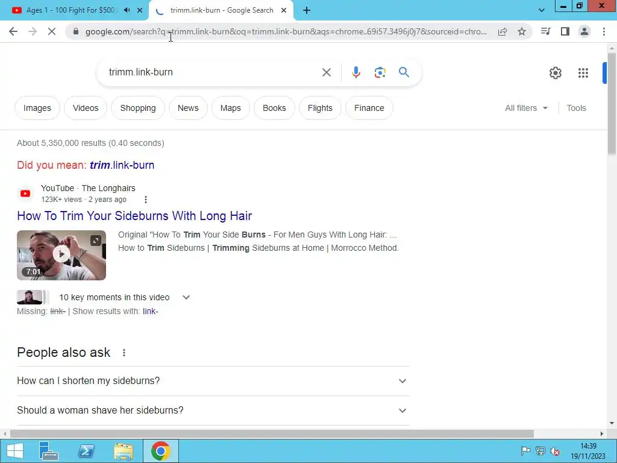Expand Should a woman shave her sideburns

click(x=213, y=410)
